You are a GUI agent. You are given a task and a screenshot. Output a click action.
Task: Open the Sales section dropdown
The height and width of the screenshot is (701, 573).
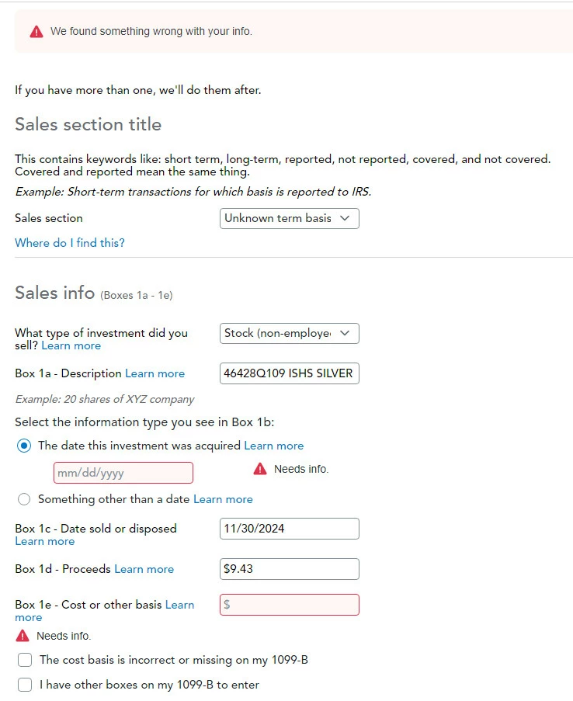coord(290,219)
